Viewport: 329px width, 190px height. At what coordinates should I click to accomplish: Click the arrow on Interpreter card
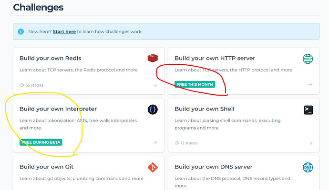(155, 142)
